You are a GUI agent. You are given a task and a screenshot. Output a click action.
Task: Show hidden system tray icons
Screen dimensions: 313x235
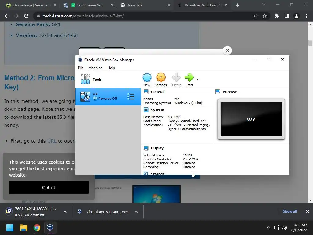click(x=268, y=228)
